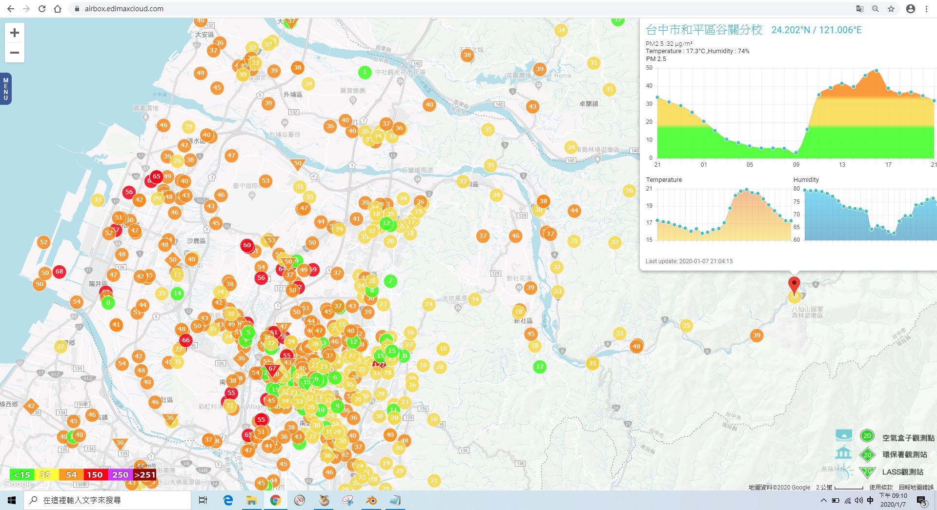
Task: Toggle AirBox observation points layer icon
Action: pyautogui.click(x=844, y=435)
